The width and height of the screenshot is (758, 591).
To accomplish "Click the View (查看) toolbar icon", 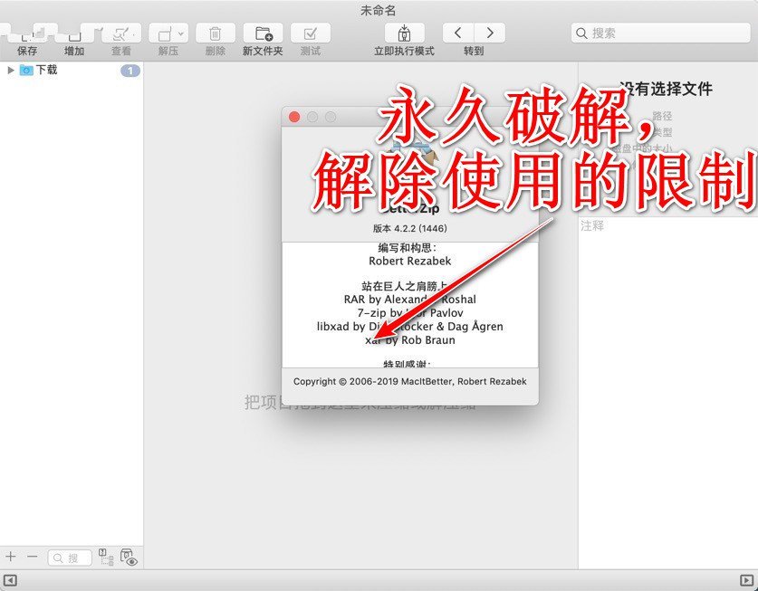I will (x=120, y=33).
